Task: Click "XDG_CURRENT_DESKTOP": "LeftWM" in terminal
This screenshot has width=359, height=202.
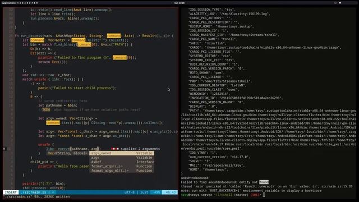Action: 217,85
